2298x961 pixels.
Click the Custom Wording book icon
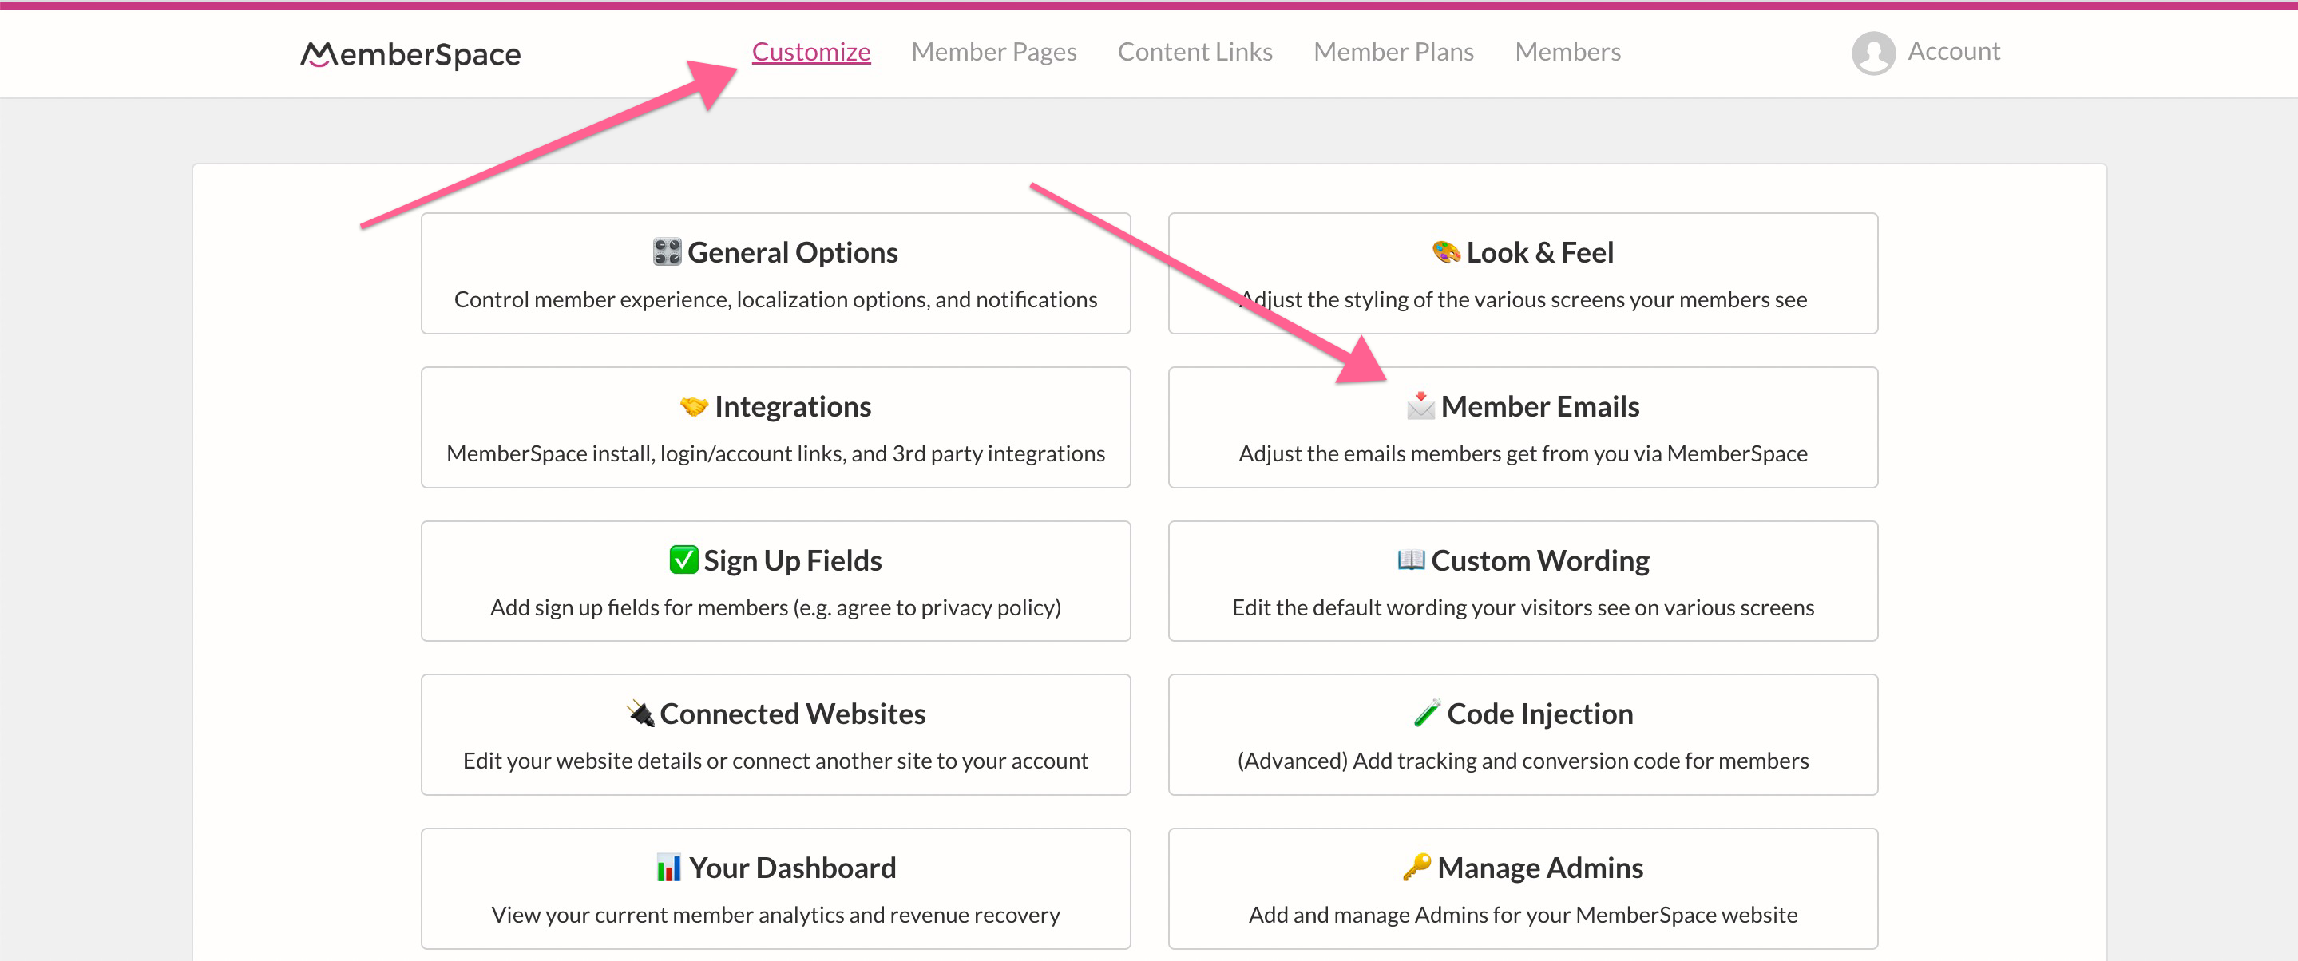point(1410,559)
